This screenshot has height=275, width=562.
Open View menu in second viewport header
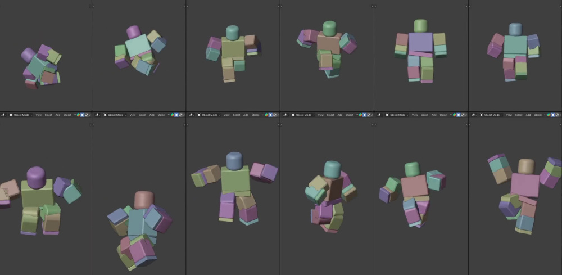(x=133, y=115)
